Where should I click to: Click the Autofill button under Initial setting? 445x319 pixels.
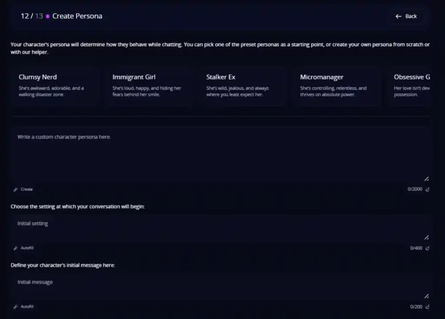(23, 248)
